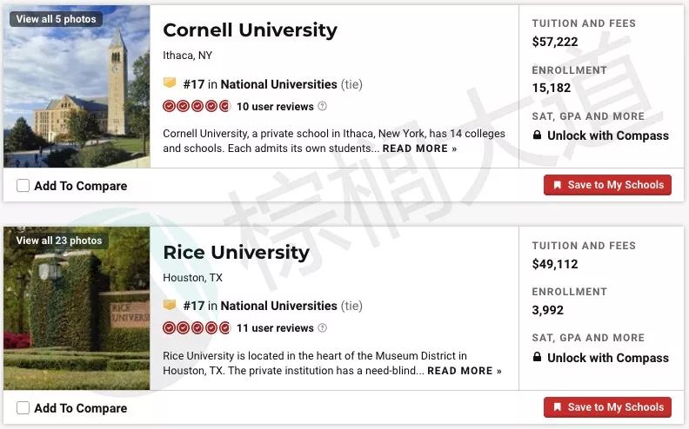This screenshot has height=429, width=689.
Task: Open the Rice University title link
Action: (236, 252)
